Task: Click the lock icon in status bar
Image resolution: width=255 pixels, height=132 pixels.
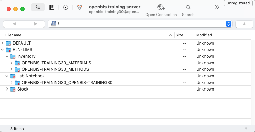Action: click(246, 129)
